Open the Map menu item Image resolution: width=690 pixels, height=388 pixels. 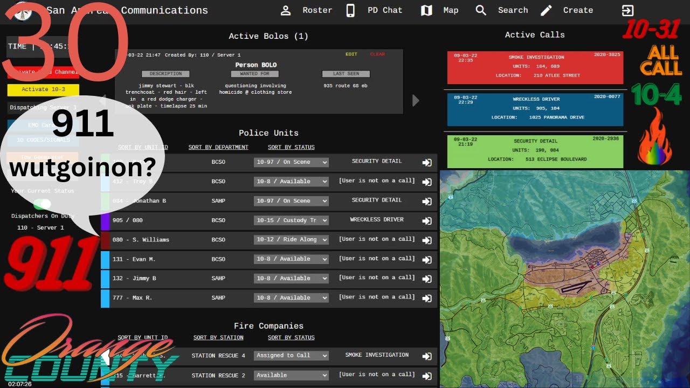[451, 10]
